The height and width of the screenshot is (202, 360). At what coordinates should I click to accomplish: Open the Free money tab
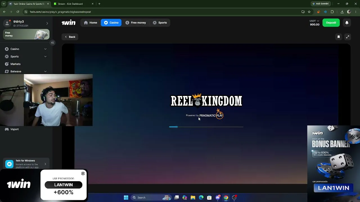[136, 23]
